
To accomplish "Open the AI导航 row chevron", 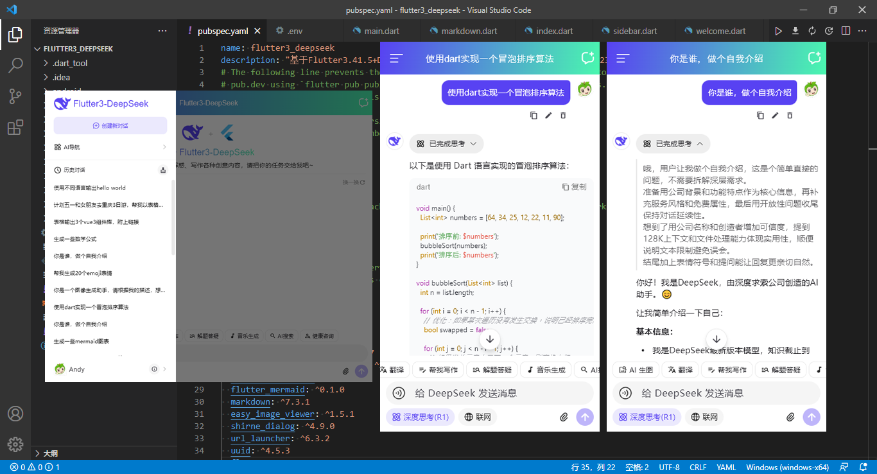I will tap(164, 147).
